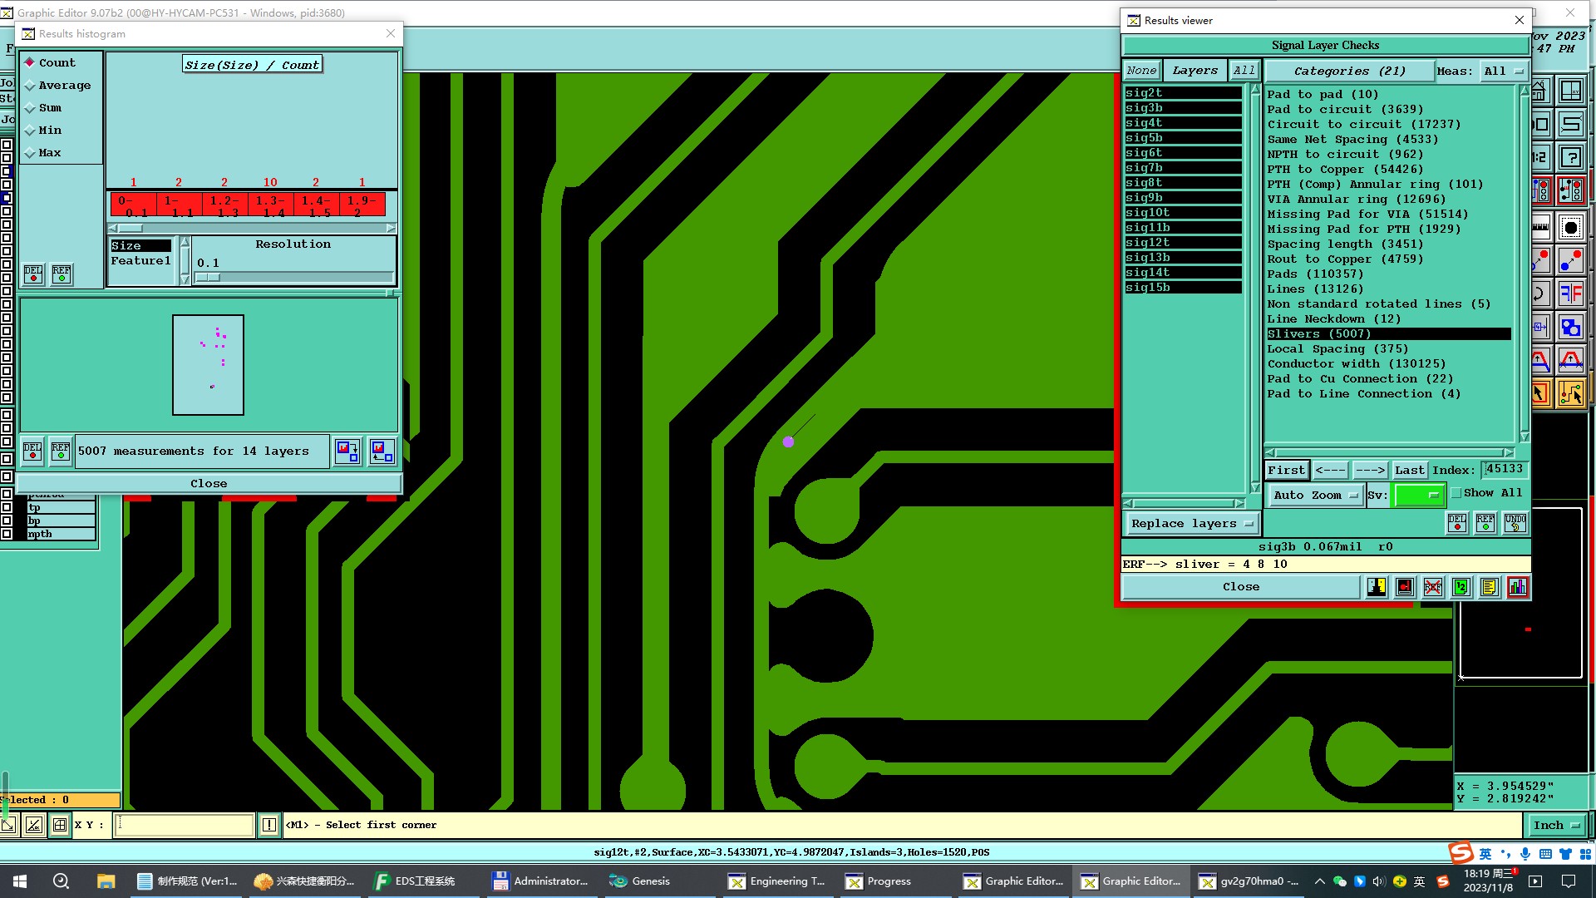Click the REF icon in the Results histogram
The height and width of the screenshot is (898, 1596).
62,274
